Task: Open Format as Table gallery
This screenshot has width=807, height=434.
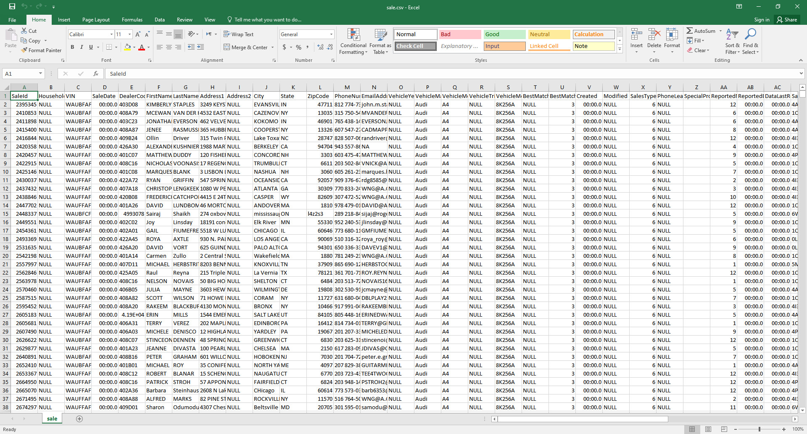Action: pyautogui.click(x=380, y=42)
